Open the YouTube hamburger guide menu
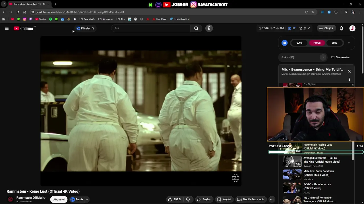The height and width of the screenshot is (204, 364). pyautogui.click(x=7, y=28)
